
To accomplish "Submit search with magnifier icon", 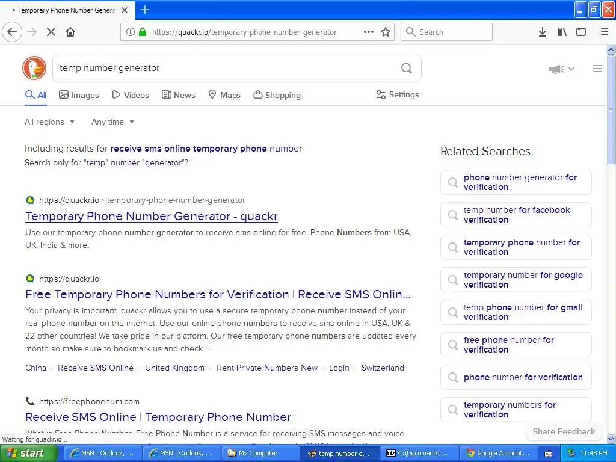I will (407, 69).
